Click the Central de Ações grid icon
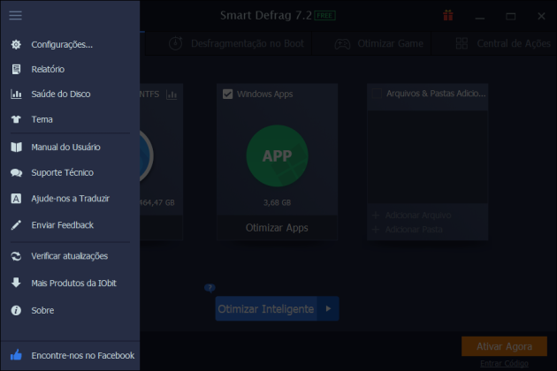Screen dimensions: 557x371 coord(462,43)
